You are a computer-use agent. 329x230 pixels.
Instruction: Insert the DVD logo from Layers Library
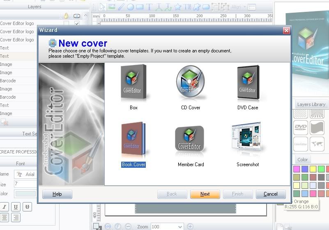pyautogui.click(x=301, y=127)
